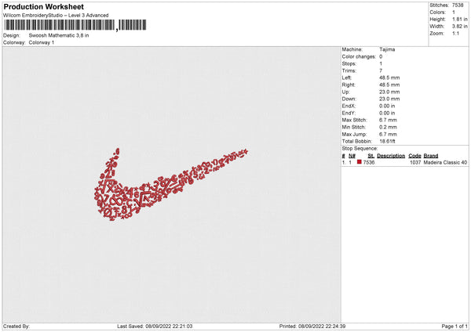
Task: Click the Max Jump value 6.7 mm
Action: point(388,135)
